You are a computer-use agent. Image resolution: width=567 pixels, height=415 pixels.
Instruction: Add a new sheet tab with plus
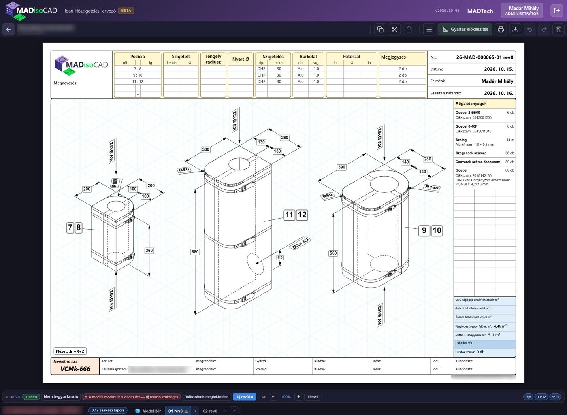pyautogui.click(x=234, y=411)
